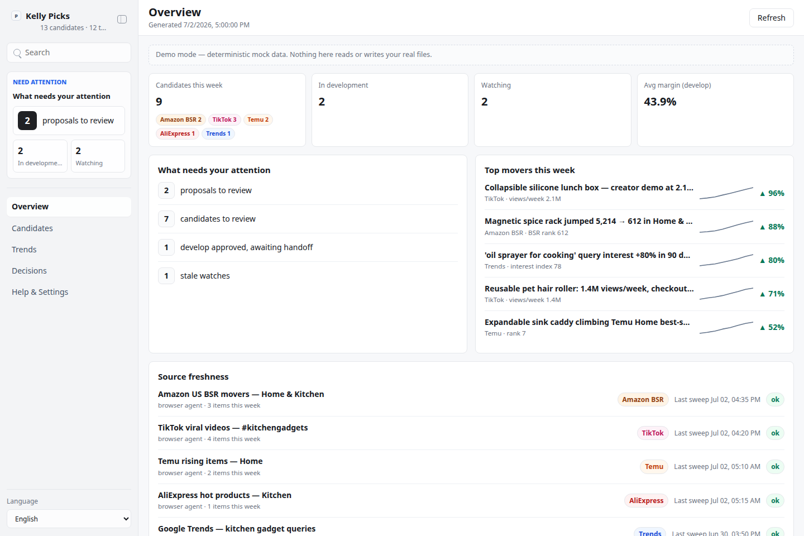Open the Watching stat card
The width and height of the screenshot is (804, 536).
point(553,110)
